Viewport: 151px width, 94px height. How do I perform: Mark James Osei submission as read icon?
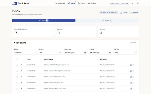(x=131, y=83)
